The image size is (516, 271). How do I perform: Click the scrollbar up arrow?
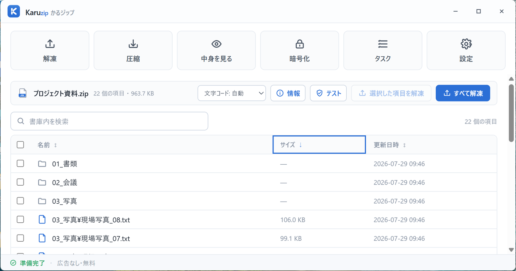click(x=511, y=79)
